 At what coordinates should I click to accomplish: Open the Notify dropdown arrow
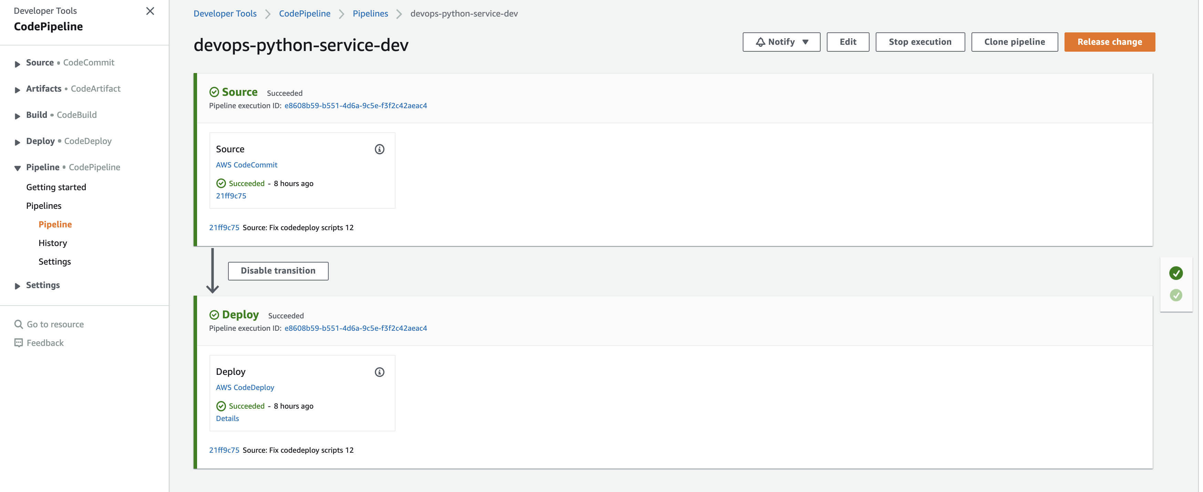[805, 42]
